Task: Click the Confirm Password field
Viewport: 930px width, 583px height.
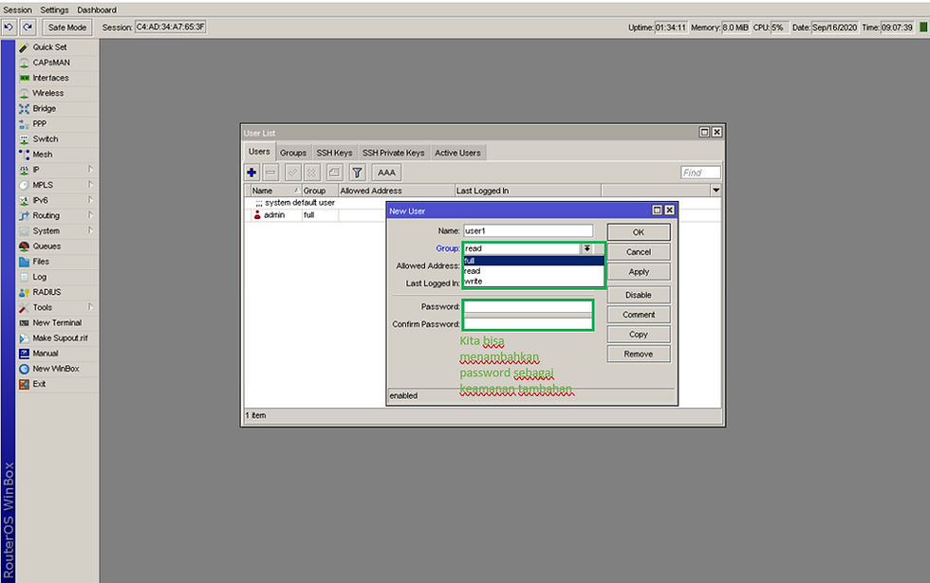Action: [528, 324]
